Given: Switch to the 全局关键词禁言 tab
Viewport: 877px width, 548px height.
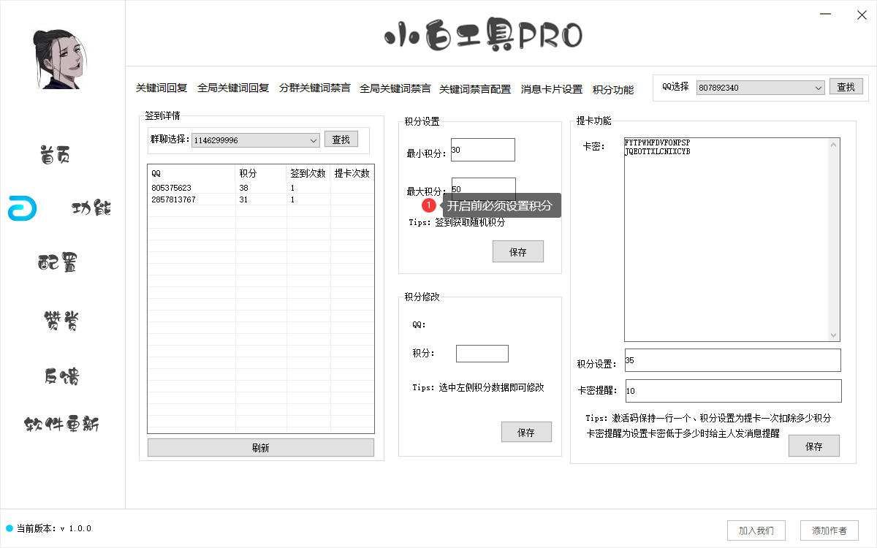Looking at the screenshot, I should 395,88.
